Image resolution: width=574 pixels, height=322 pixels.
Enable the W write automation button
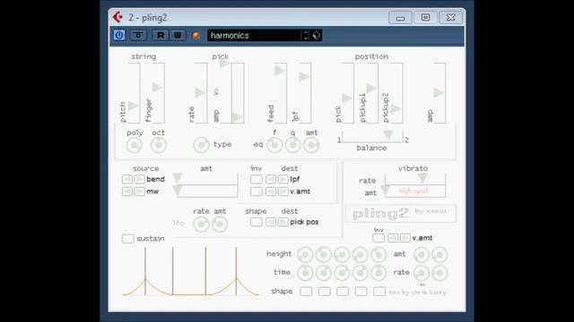click(178, 36)
